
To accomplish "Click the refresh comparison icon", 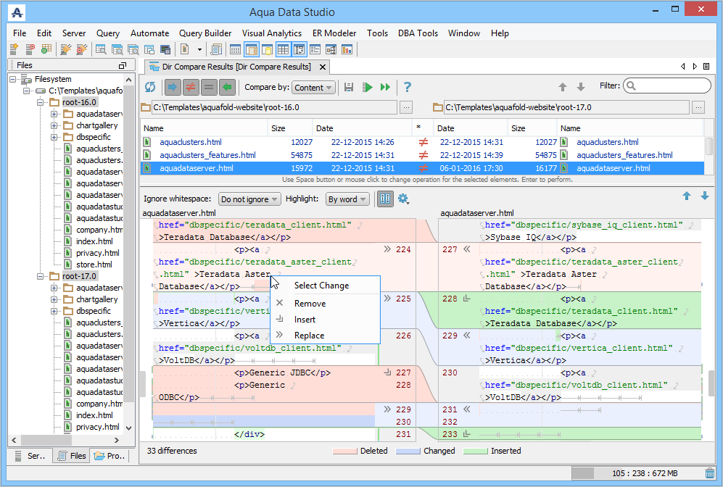I will 150,87.
